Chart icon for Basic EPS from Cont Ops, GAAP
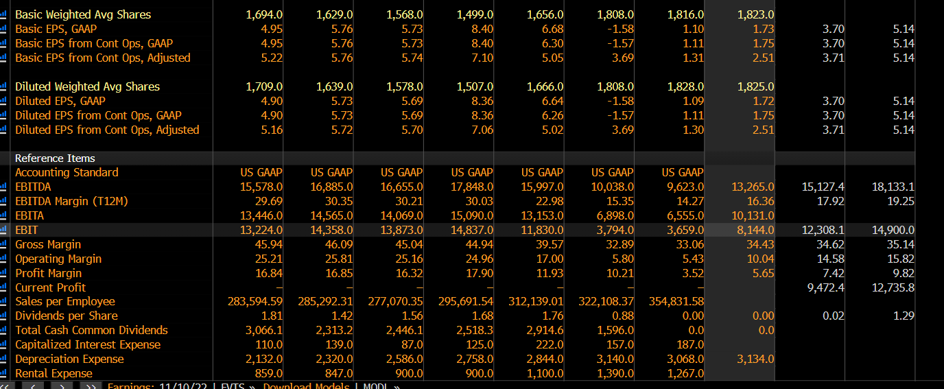944x389 pixels. (3, 43)
